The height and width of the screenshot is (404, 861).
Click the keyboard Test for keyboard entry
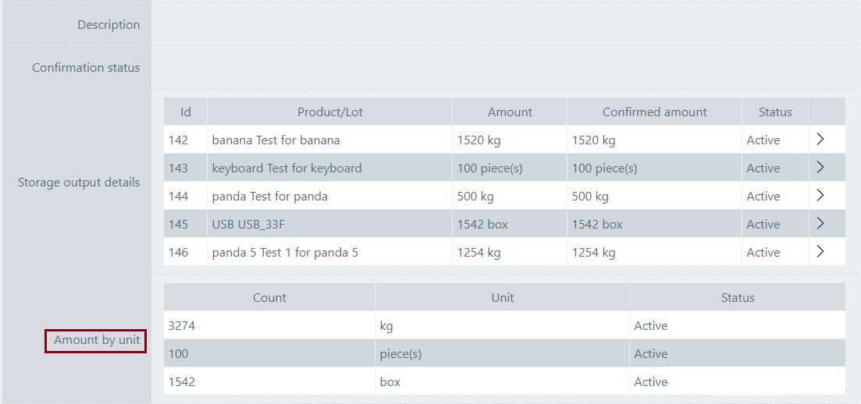[x=286, y=168]
